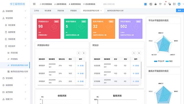Switch to the 评测指标 tab
Screen dimensions: 184x104
pos(74,11)
